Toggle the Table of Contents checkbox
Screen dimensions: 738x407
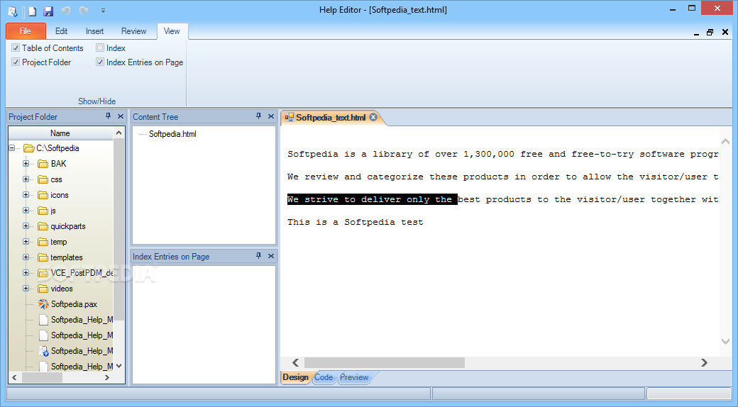[16, 48]
